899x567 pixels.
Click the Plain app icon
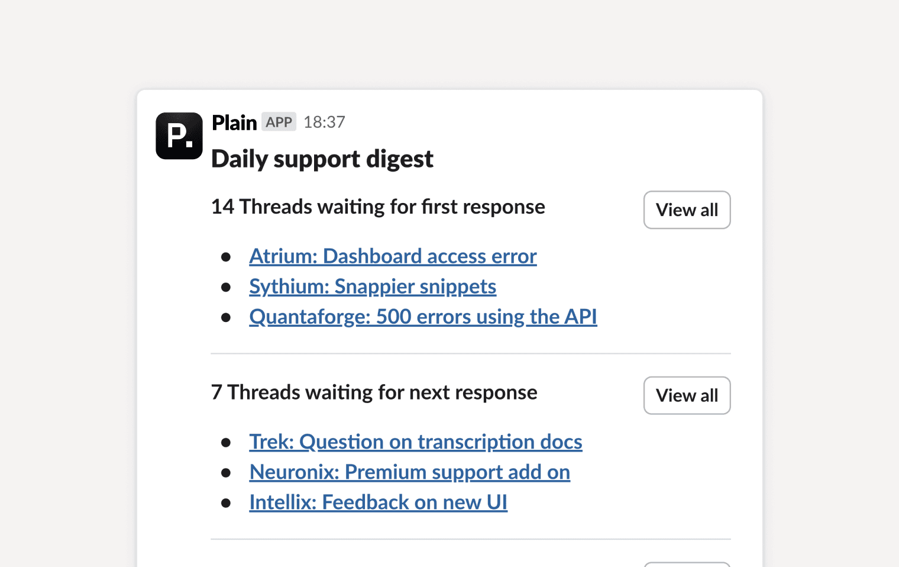click(x=179, y=136)
